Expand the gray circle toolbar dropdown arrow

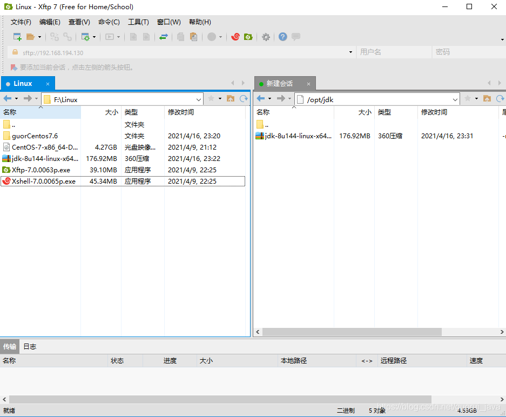click(221, 37)
